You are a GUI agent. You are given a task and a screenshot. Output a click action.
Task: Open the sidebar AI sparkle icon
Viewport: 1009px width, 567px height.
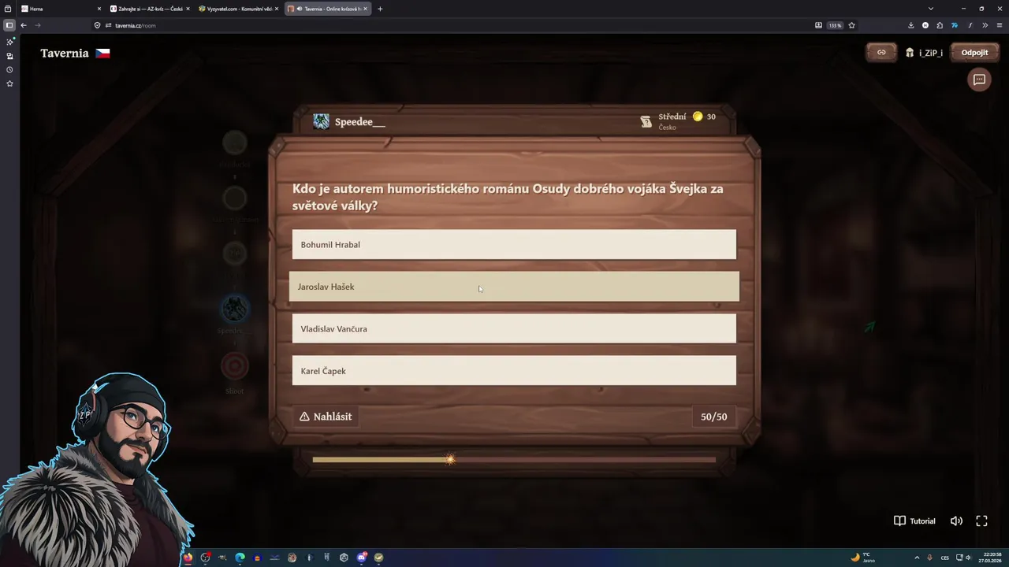(x=9, y=42)
